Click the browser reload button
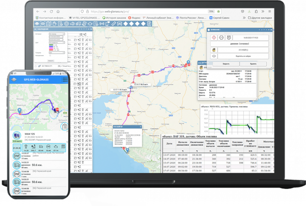This screenshot has height=206, width=306. coord(51,12)
